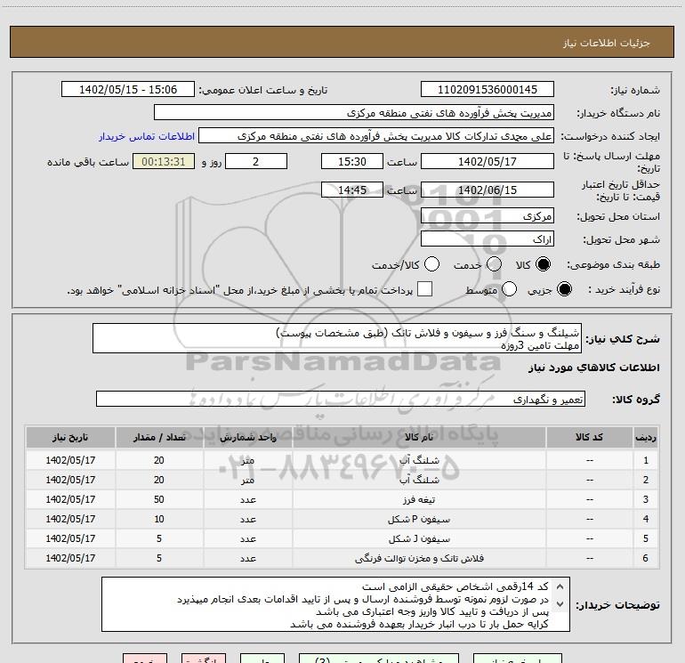This screenshot has width=685, height=663.
Task: Click the تعداد / مقدار column header
Action: (x=159, y=437)
